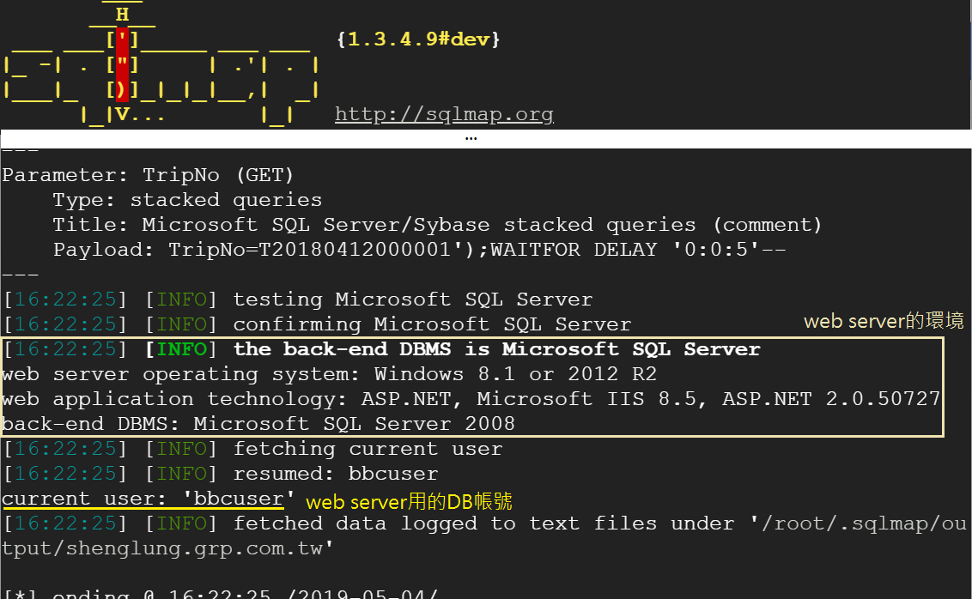Click the yellow annotation 'web server用的DB帳號'
Viewport: 972px width, 599px height.
pyautogui.click(x=409, y=501)
